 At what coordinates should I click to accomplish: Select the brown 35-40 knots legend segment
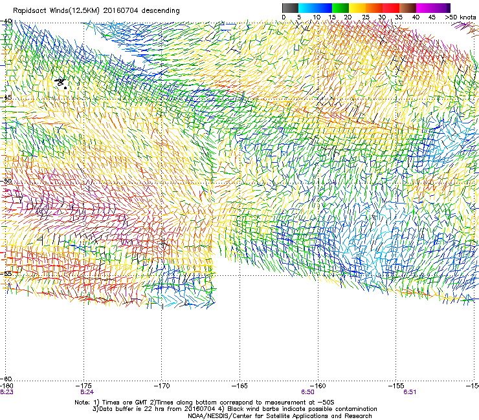[x=408, y=8]
